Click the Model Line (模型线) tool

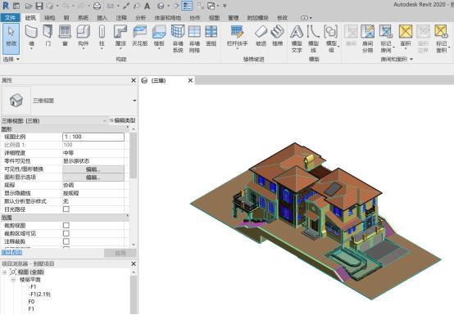click(x=313, y=38)
